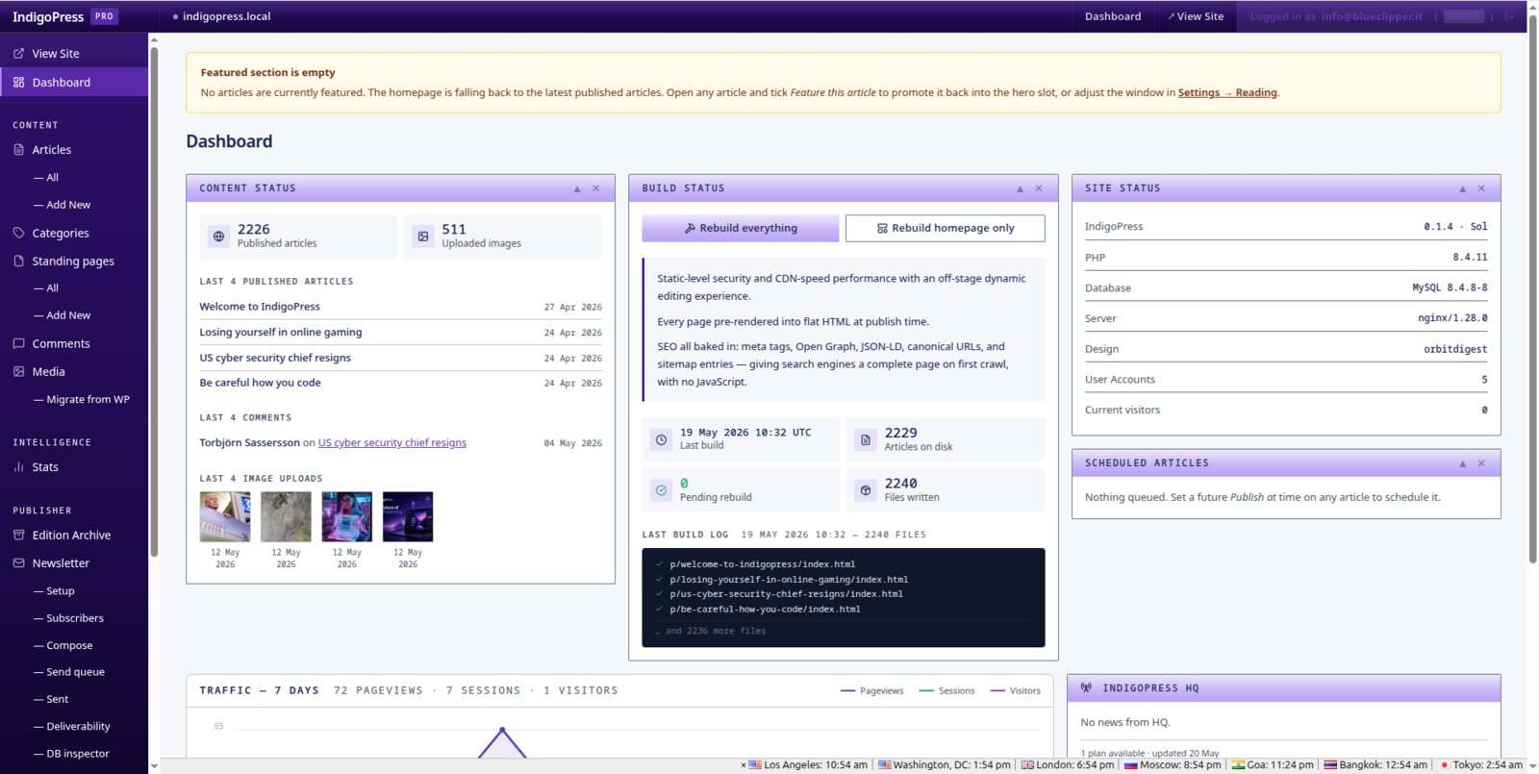The width and height of the screenshot is (1539, 774).
Task: Click the London time in status bar
Action: pyautogui.click(x=1068, y=765)
